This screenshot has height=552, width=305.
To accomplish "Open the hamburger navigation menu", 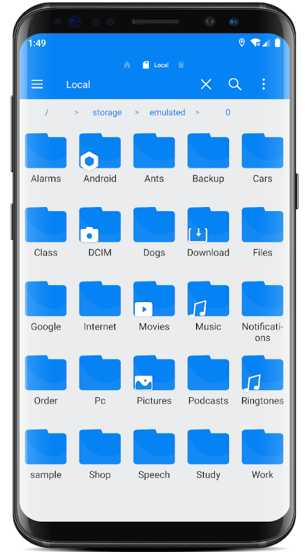I will click(x=37, y=84).
